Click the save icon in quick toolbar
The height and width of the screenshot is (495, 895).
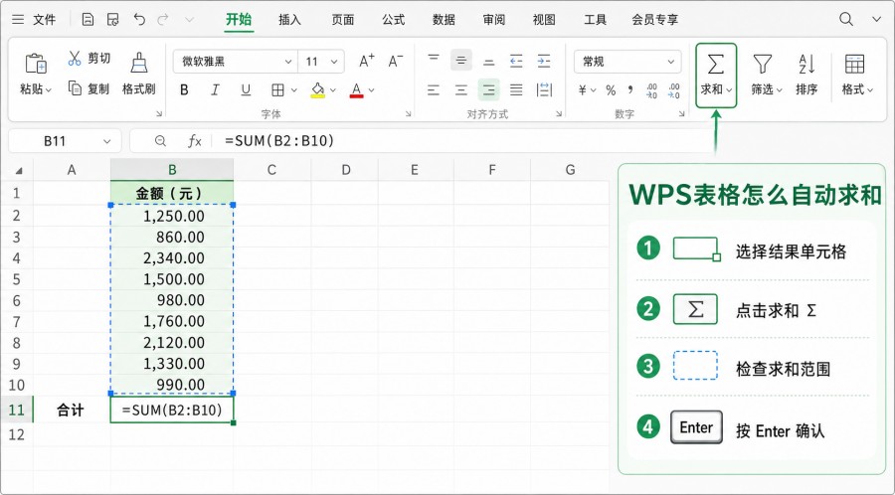113,20
